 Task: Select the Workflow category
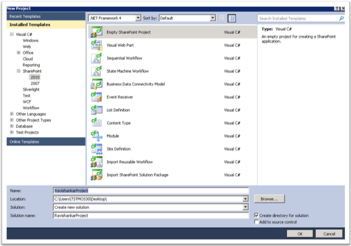[x=31, y=108]
